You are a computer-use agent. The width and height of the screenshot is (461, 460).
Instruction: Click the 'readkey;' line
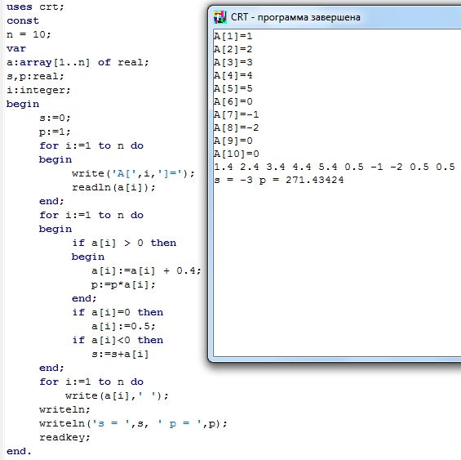click(64, 437)
